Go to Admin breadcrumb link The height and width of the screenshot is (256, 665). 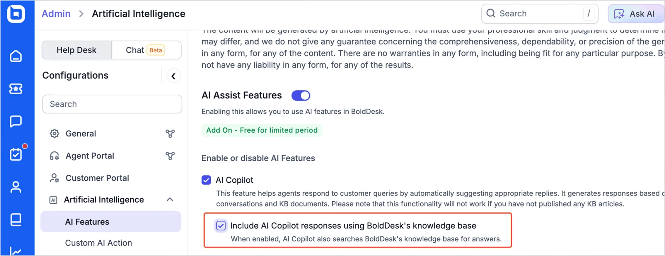click(56, 14)
